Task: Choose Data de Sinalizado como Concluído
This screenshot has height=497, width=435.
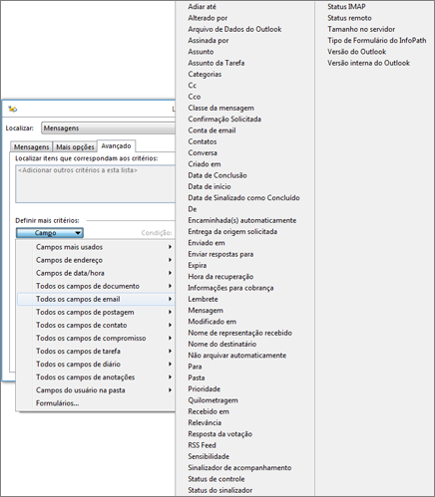Action: (x=245, y=198)
